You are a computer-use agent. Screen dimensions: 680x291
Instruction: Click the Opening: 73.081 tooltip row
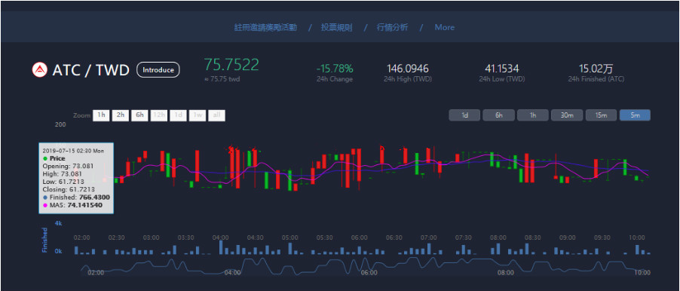[x=68, y=166]
